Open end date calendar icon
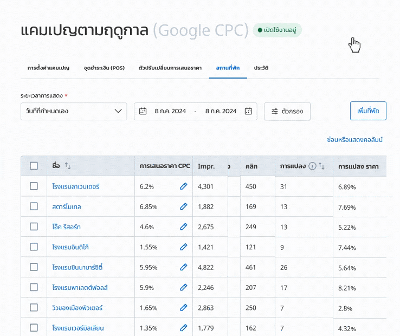Image resolution: width=400 pixels, height=336 pixels. pyautogui.click(x=248, y=111)
